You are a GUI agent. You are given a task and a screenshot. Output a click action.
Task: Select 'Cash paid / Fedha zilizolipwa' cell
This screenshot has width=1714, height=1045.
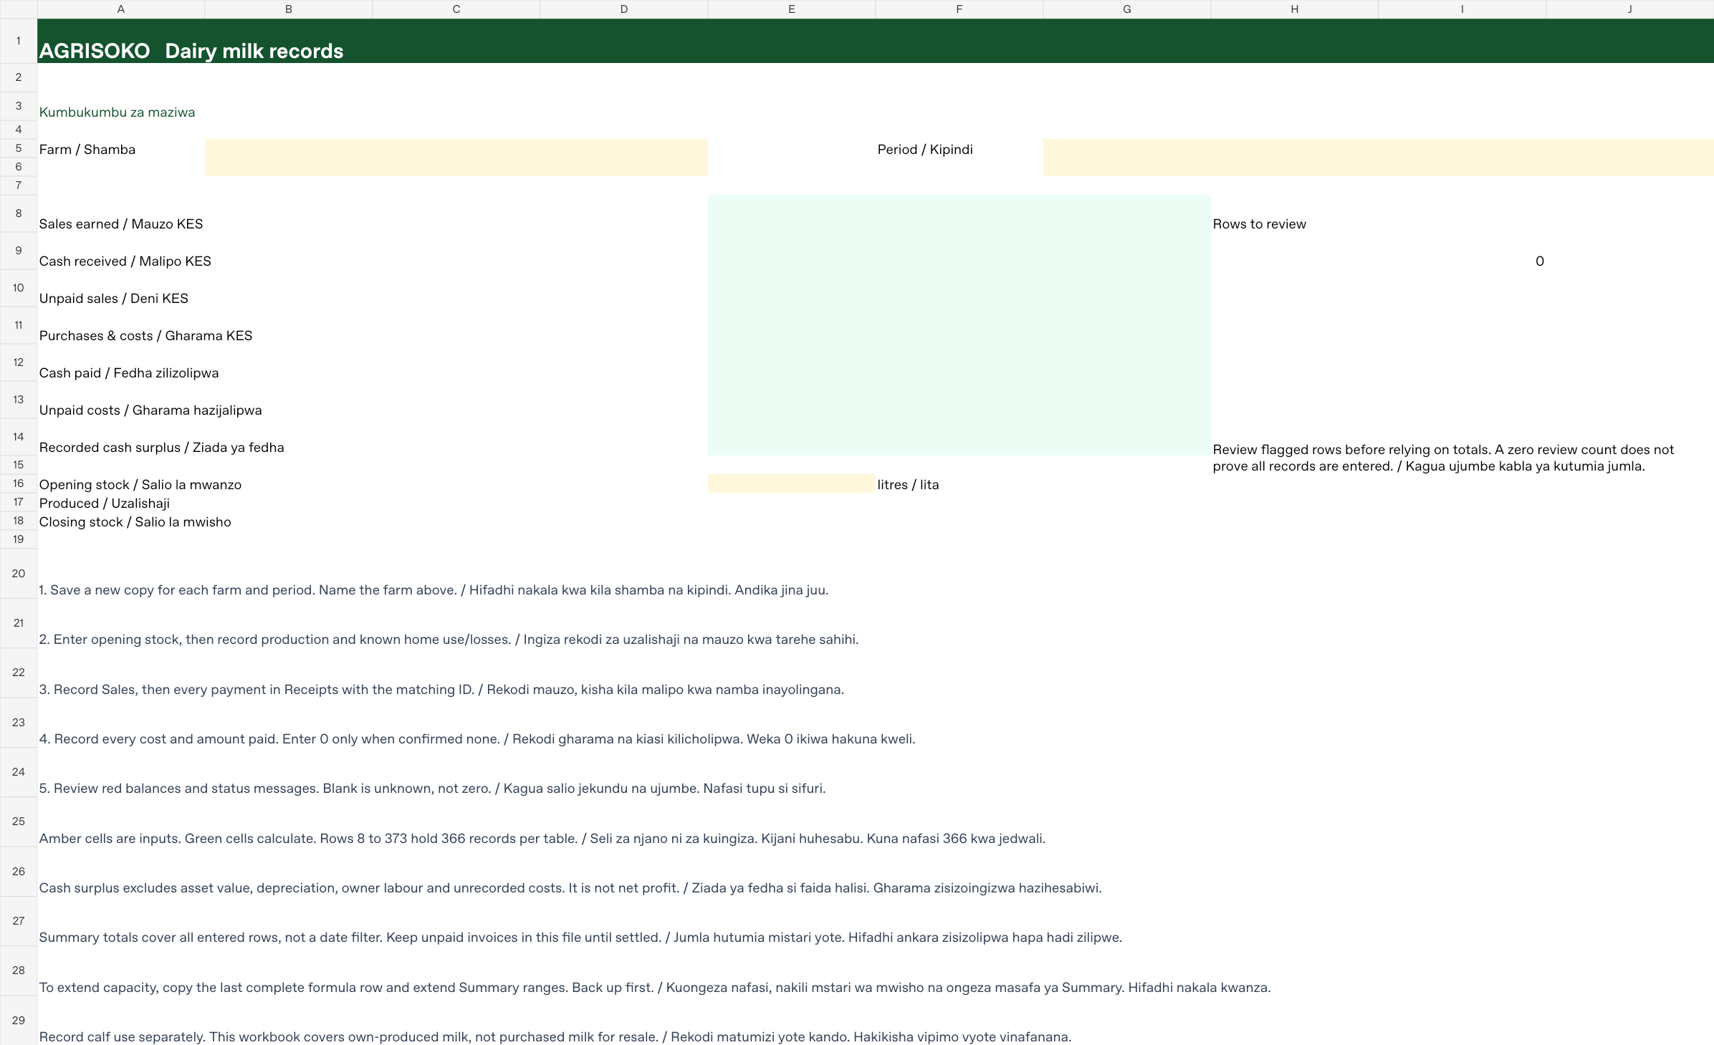tap(129, 373)
